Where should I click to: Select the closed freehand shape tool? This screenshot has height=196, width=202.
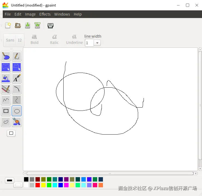[6, 122]
